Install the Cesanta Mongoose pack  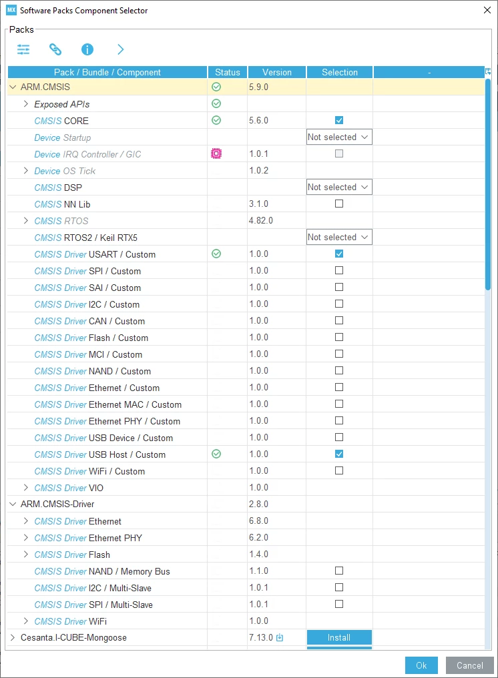click(339, 637)
